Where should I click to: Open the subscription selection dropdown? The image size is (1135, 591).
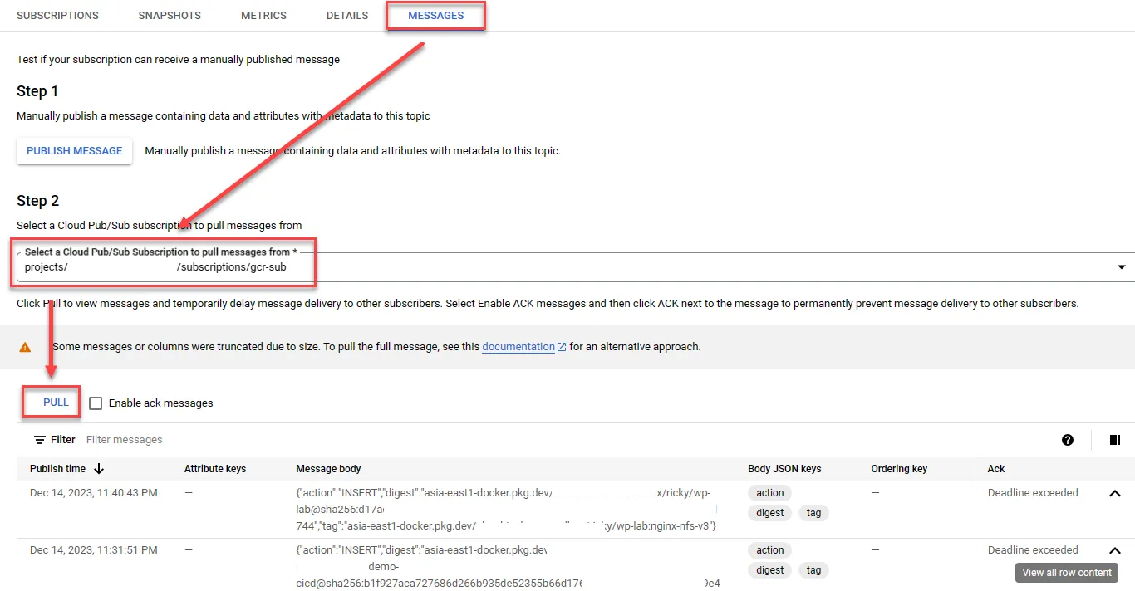point(575,267)
